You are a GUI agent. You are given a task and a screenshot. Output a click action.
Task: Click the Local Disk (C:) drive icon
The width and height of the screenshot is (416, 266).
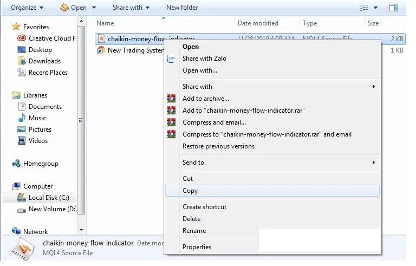pyautogui.click(x=22, y=197)
